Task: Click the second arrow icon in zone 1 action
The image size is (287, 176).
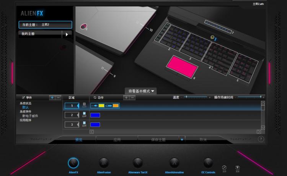Action: (109, 105)
